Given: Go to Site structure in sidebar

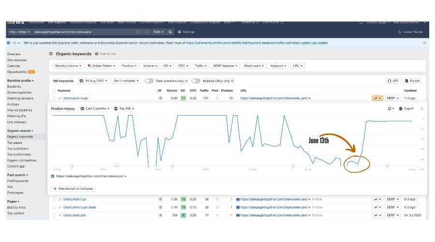Looking at the screenshot, I should [x=16, y=60].
